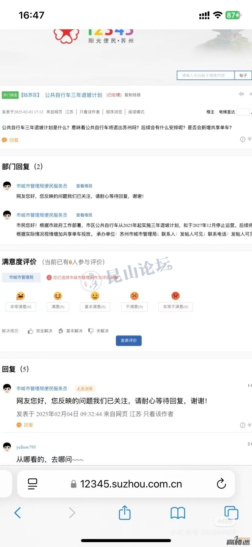The width and height of the screenshot is (252, 547).
Task: Open Safari bookmarks book icon
Action: click(x=178, y=513)
